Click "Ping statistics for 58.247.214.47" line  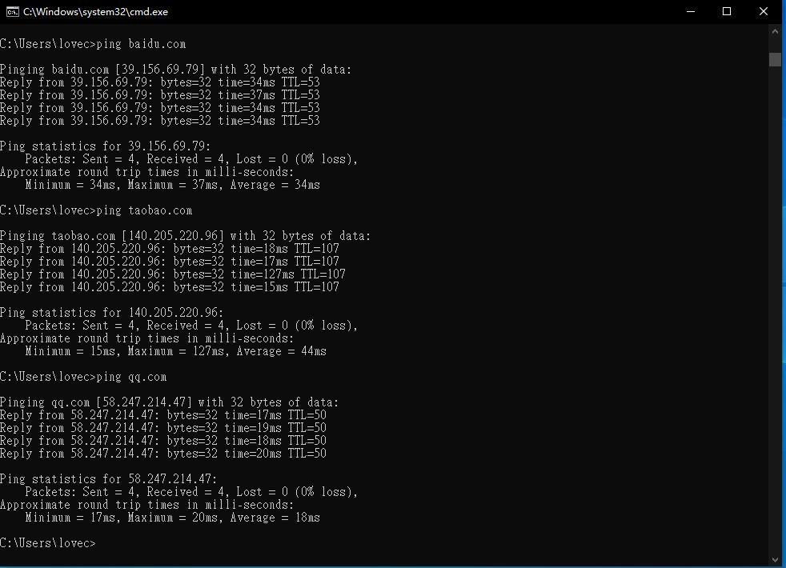[108, 479]
